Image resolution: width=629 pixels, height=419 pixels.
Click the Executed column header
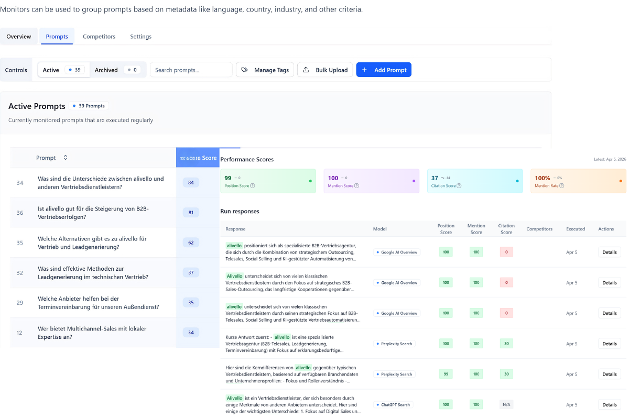[x=577, y=229]
